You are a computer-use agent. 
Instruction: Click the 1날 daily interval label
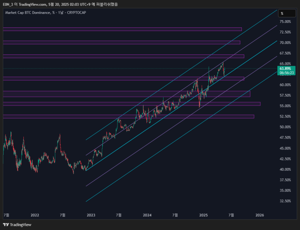61,12
